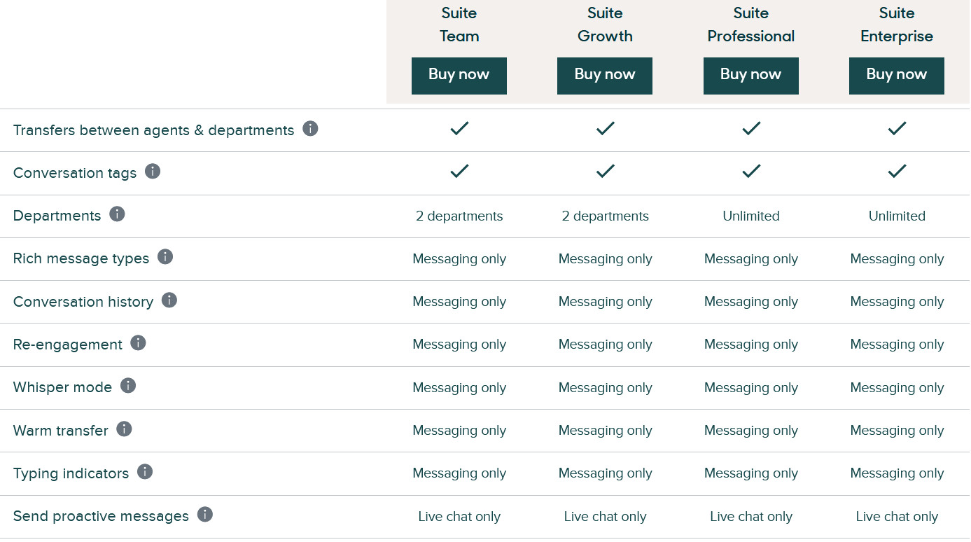
Task: Buy the Suite Team plan now
Action: click(459, 76)
